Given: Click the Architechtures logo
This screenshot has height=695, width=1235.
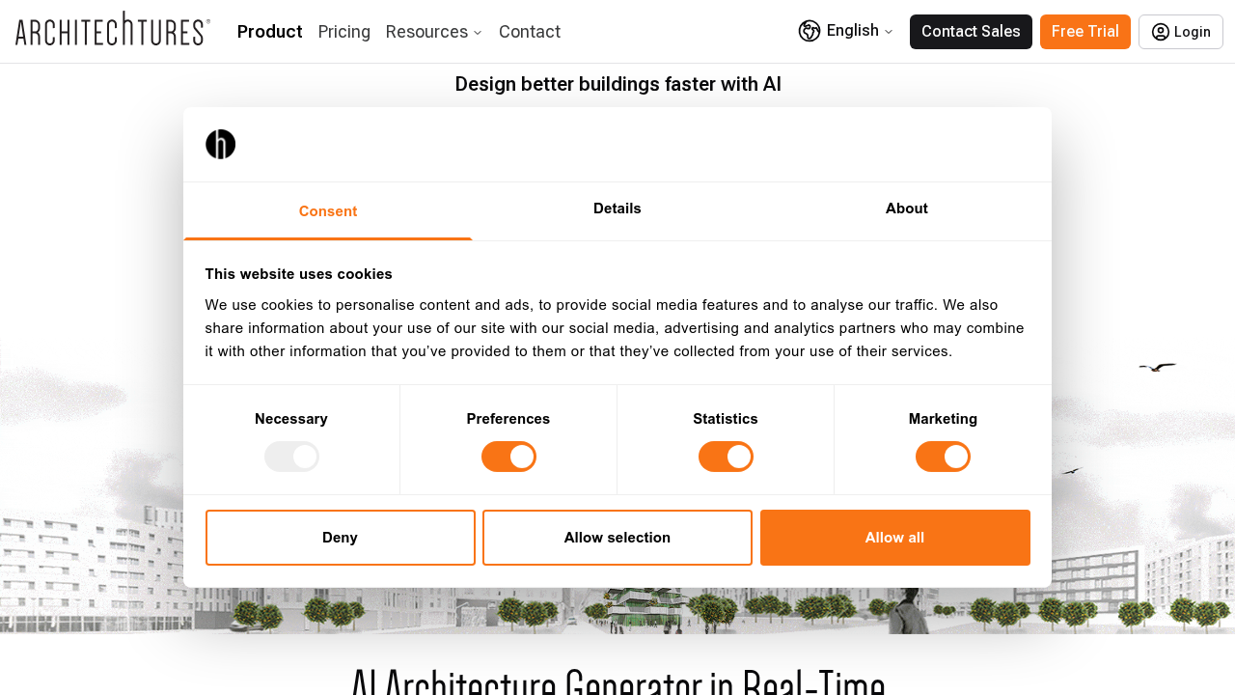Looking at the screenshot, I should 112,29.
